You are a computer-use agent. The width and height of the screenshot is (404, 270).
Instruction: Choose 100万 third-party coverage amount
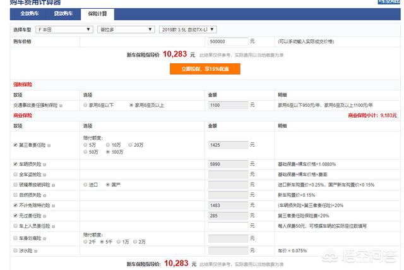tap(108, 152)
